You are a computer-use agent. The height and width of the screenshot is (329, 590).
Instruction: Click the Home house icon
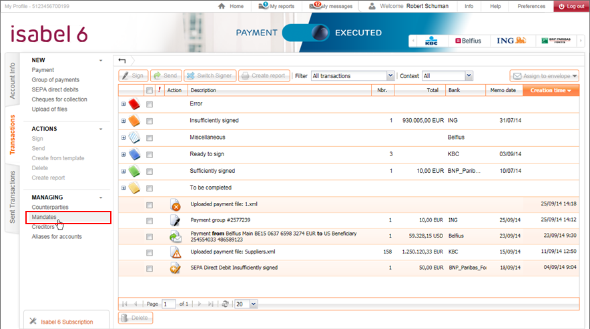pos(222,6)
